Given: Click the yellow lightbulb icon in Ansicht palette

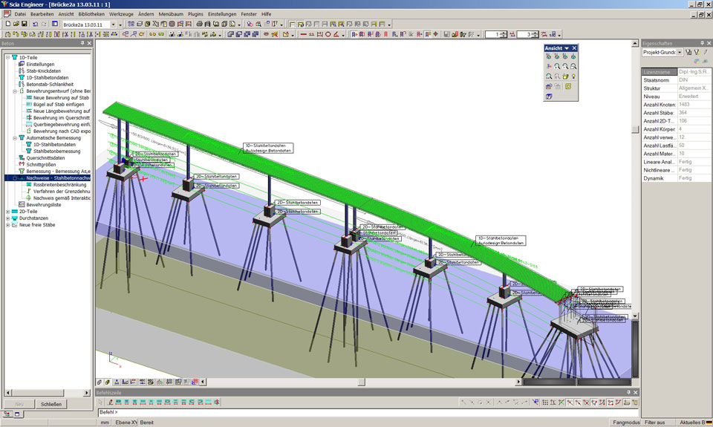Looking at the screenshot, I should [573, 76].
